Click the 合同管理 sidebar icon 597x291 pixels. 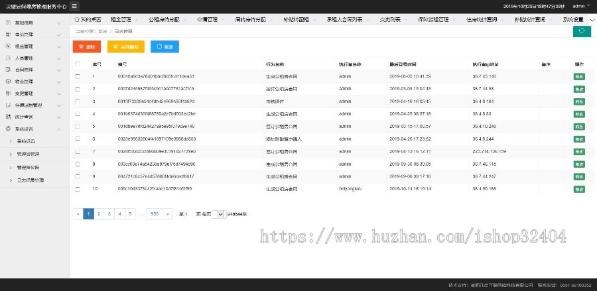click(x=8, y=70)
